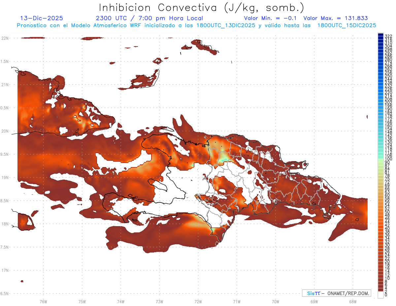The image size is (396, 306).
Task: Select the "Valor Max. = 131.833" readout
Action: (x=336, y=18)
